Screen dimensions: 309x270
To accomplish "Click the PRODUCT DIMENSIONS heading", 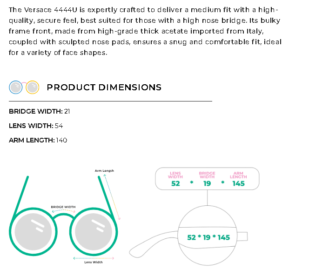I will (x=104, y=88).
